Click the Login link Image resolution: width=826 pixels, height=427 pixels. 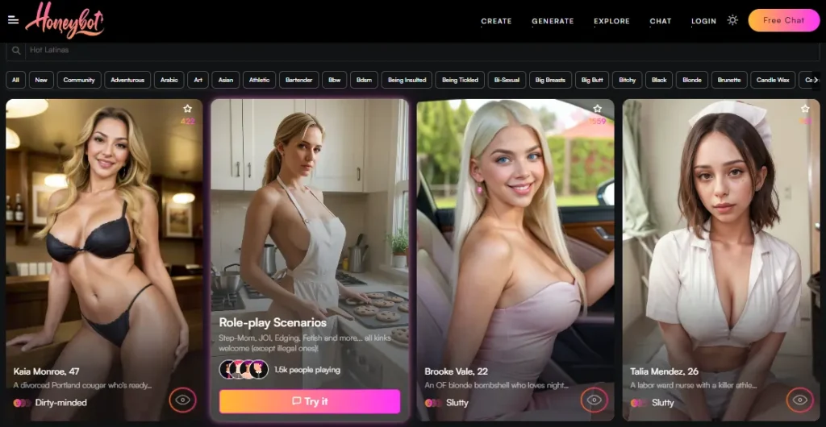(703, 21)
